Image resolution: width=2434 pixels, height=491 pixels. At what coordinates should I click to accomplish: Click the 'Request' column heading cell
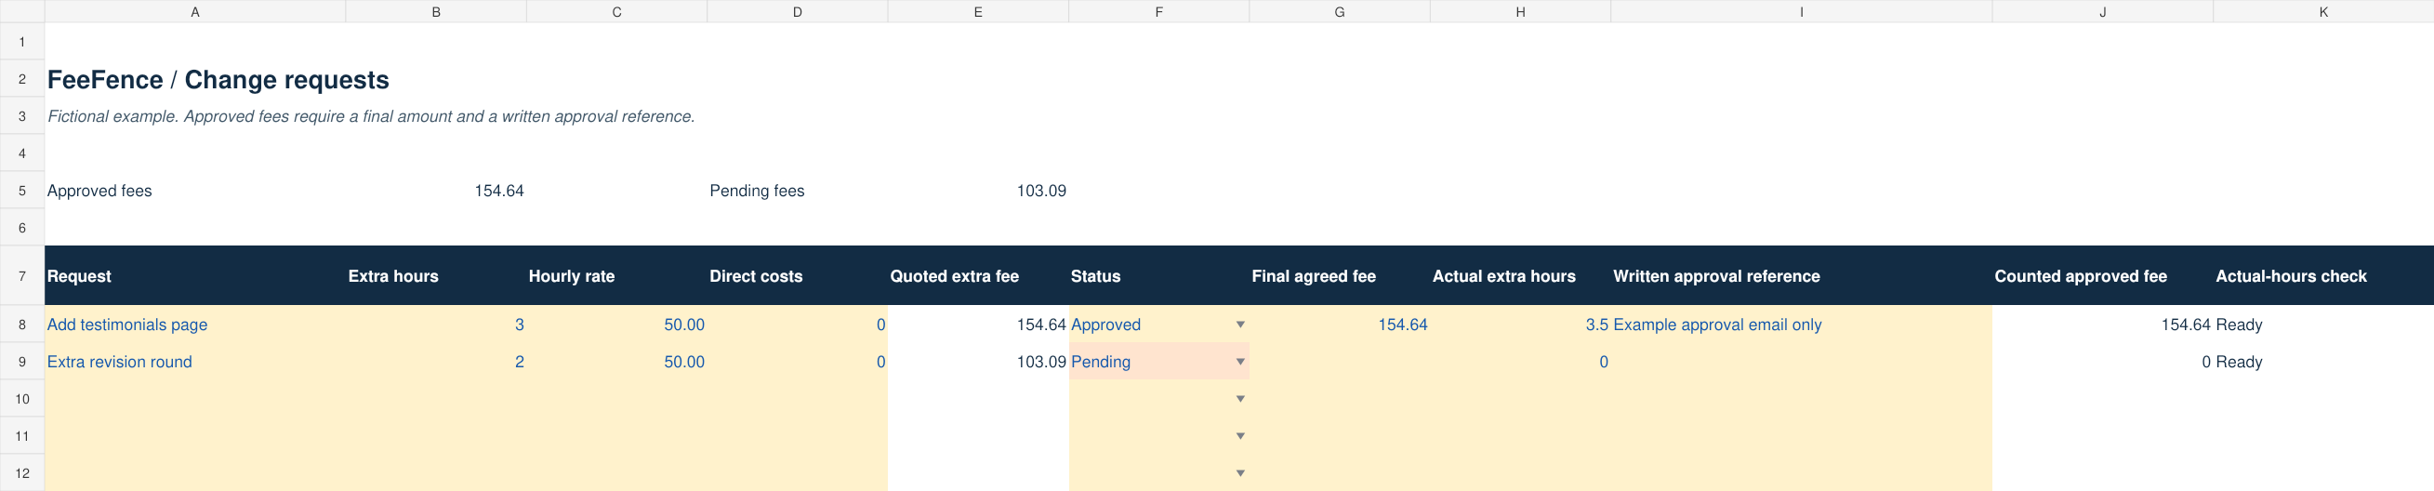pyautogui.click(x=194, y=275)
